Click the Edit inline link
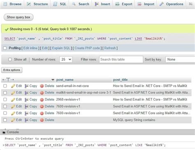Image resolution: width=195 pixels, height=150 pixels. 30,48
